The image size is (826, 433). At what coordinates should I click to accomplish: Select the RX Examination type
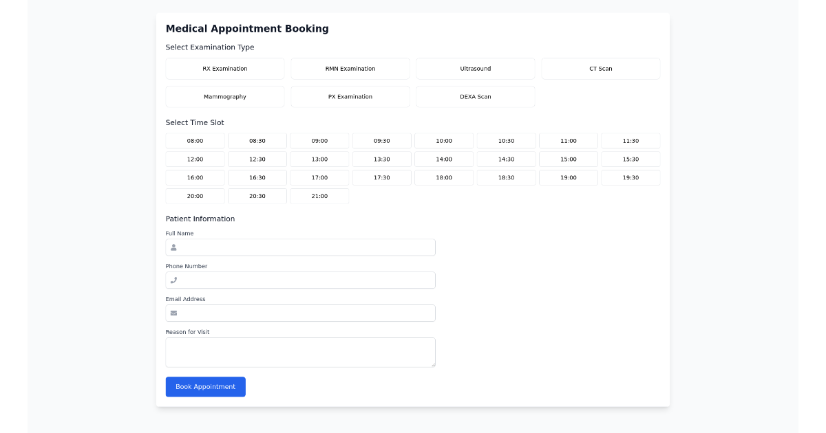pos(224,68)
